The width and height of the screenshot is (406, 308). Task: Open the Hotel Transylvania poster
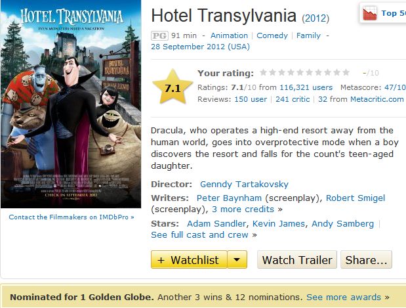pyautogui.click(x=71, y=105)
